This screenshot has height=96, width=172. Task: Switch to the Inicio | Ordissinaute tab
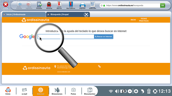pyautogui.click(x=24, y=14)
